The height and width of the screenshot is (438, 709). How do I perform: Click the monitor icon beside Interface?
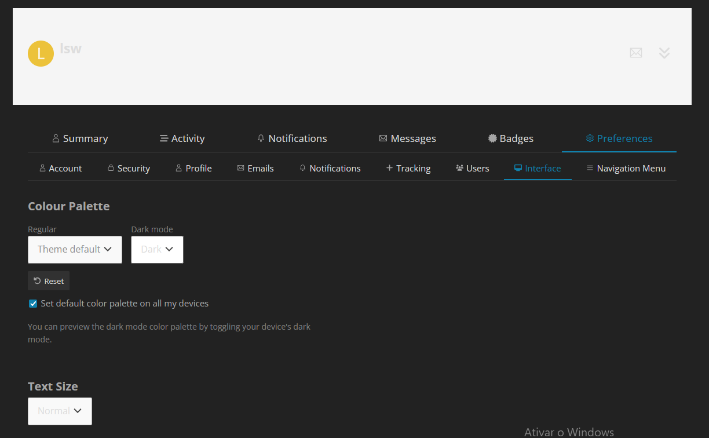tap(518, 168)
